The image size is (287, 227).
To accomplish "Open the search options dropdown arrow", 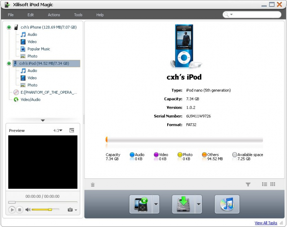I will coord(232,14).
